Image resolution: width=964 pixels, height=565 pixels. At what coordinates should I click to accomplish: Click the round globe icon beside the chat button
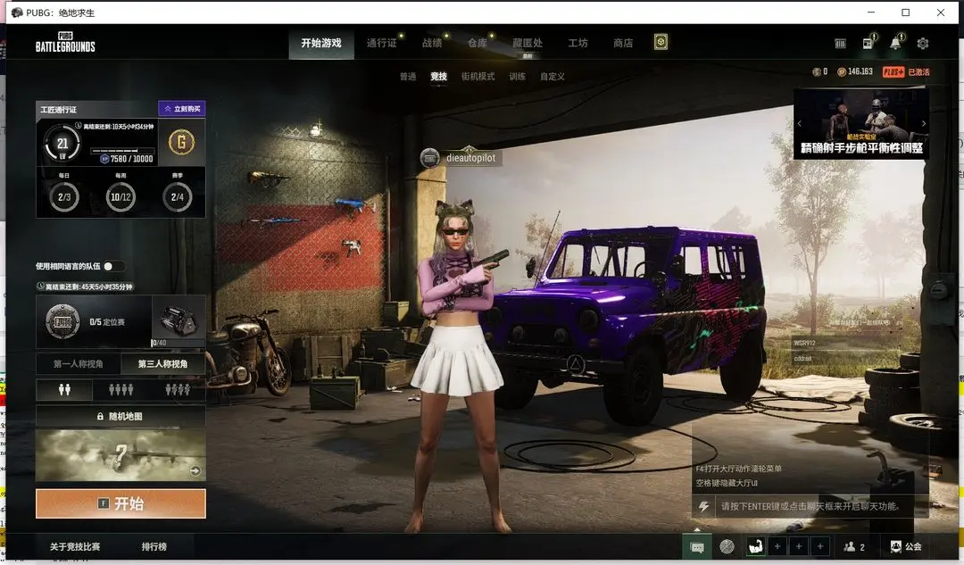pos(727,546)
